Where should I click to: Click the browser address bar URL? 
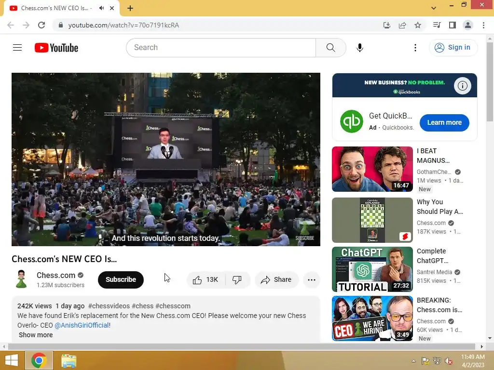[123, 25]
